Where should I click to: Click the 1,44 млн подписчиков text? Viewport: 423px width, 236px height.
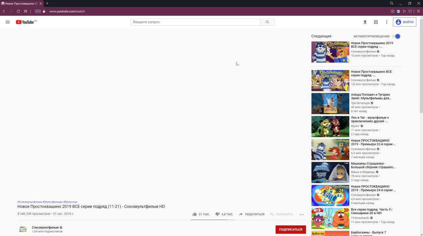click(47, 231)
